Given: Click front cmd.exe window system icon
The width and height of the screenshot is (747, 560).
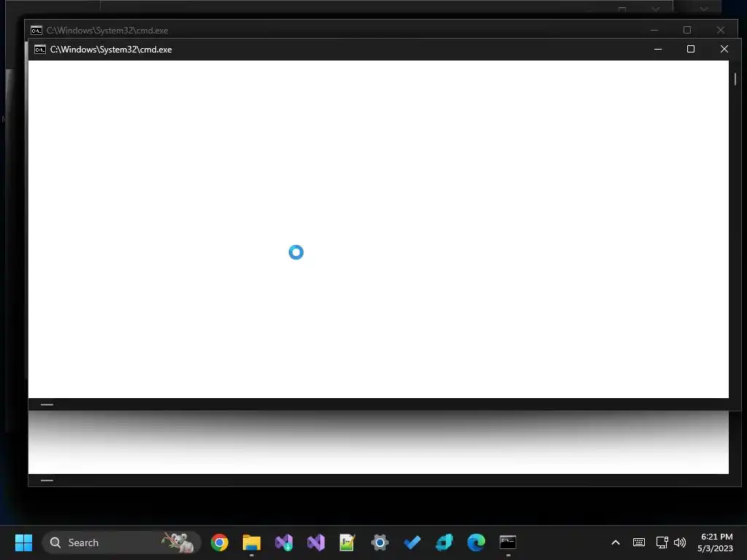Looking at the screenshot, I should pyautogui.click(x=40, y=50).
